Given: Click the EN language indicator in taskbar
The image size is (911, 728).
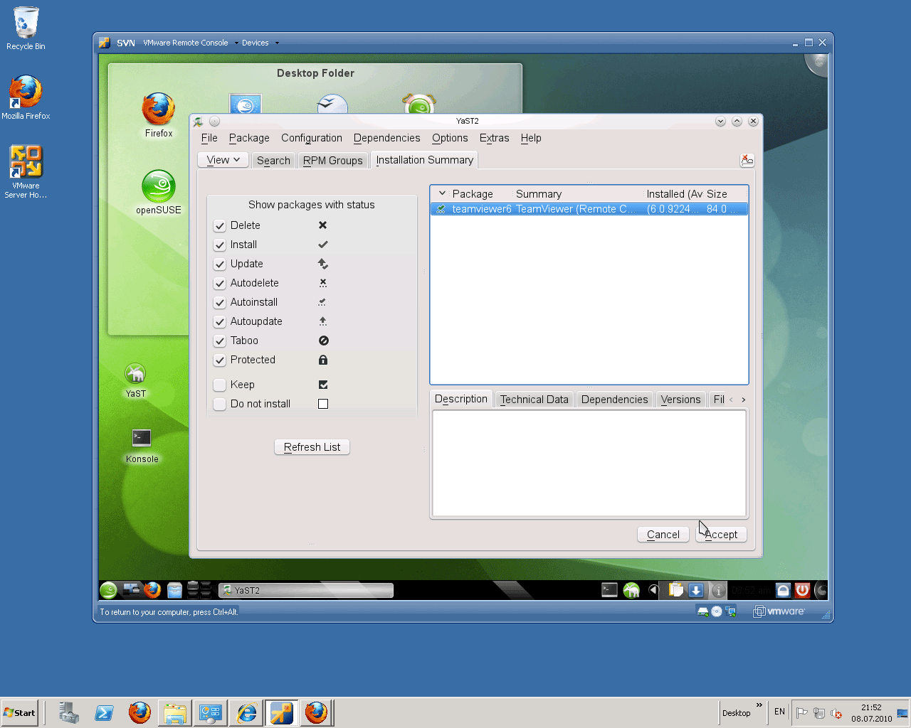Looking at the screenshot, I should (780, 712).
